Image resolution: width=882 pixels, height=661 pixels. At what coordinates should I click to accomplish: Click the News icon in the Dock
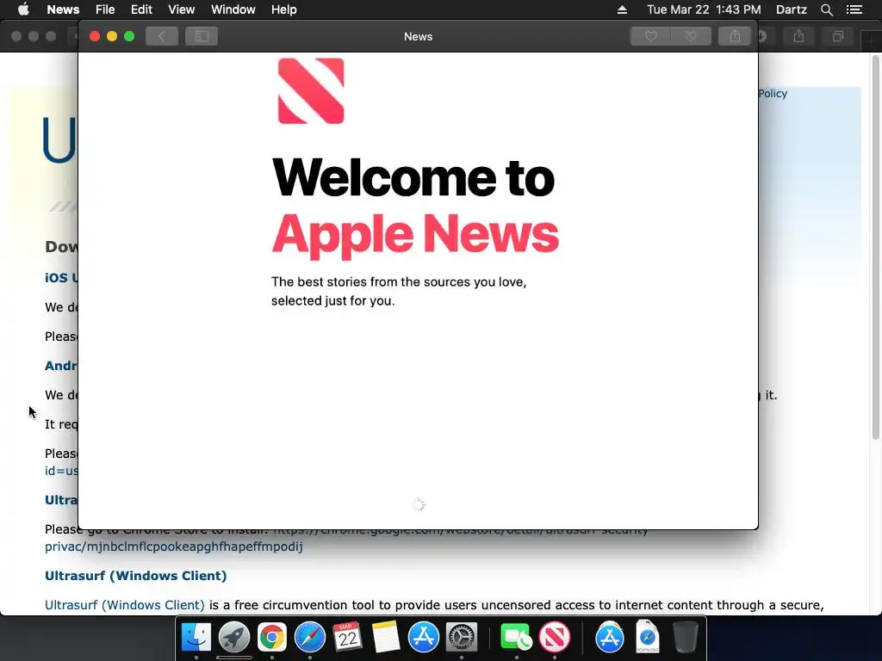(x=555, y=638)
